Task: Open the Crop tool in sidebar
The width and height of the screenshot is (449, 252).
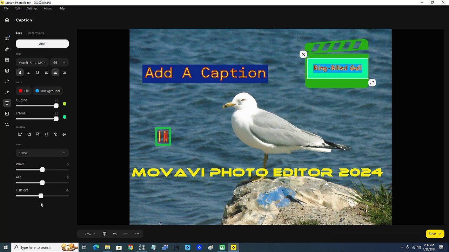Action: (7, 124)
